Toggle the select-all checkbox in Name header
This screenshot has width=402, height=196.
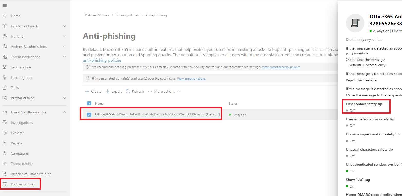pos(89,103)
